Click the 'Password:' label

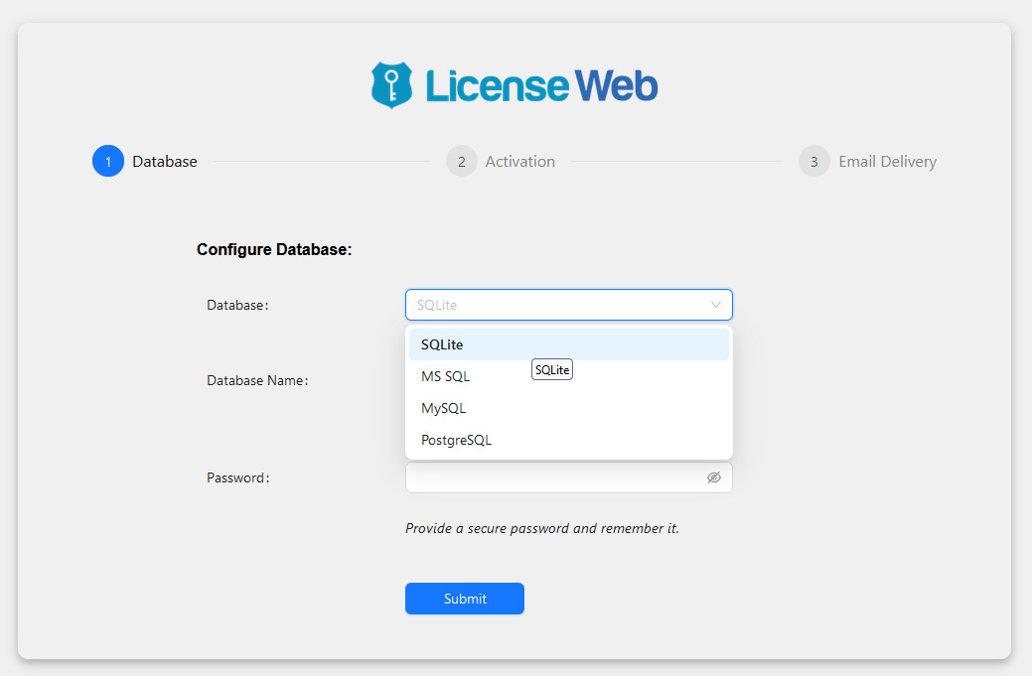click(238, 478)
